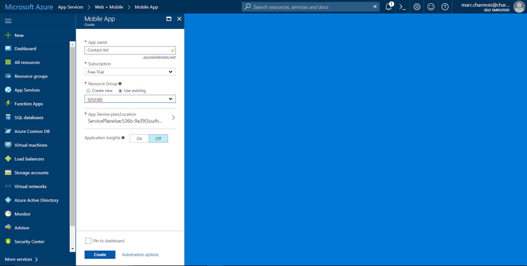Click Azure Cosmos DB icon
The image size is (527, 266).
tap(8, 131)
